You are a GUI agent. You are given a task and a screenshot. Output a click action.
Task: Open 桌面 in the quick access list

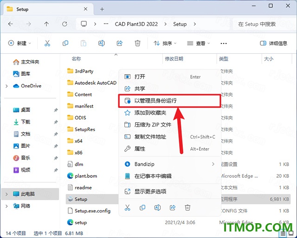pos(22,110)
